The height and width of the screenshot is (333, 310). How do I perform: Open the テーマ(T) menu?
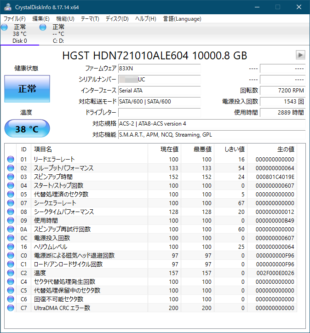coord(90,19)
